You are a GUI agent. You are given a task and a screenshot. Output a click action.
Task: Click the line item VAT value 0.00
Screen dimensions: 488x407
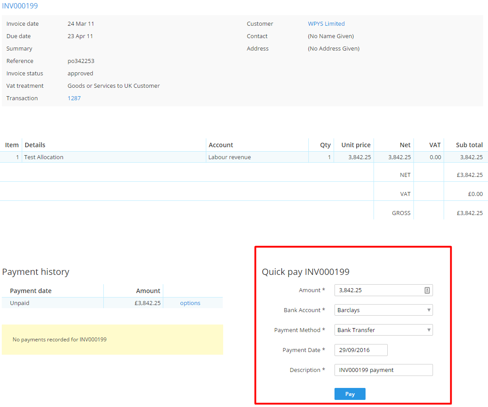[435, 157]
